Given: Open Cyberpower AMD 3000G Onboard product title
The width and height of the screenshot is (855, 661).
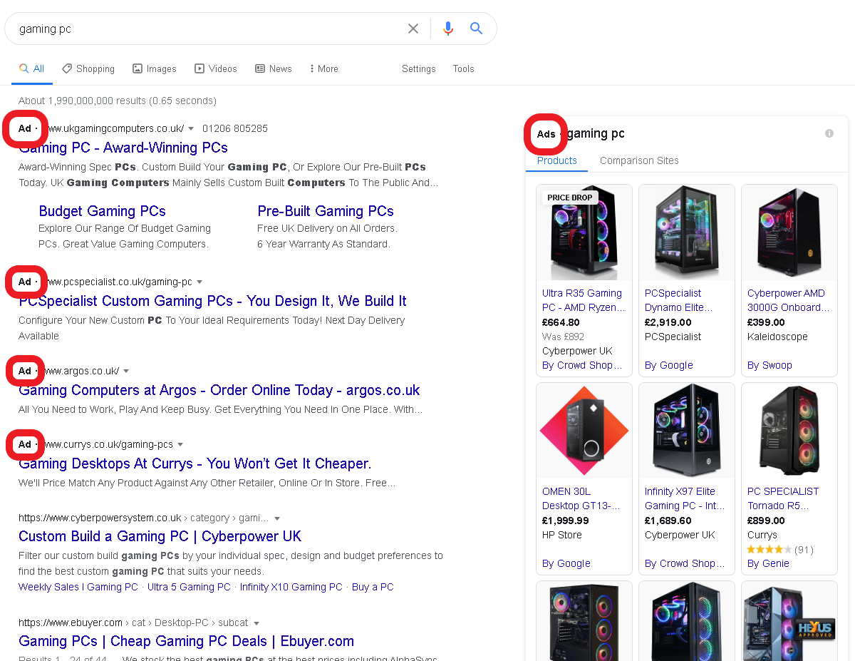Looking at the screenshot, I should [x=789, y=300].
